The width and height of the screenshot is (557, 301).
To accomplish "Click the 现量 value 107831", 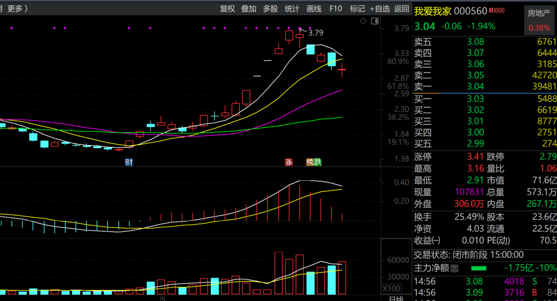I will point(469,192).
